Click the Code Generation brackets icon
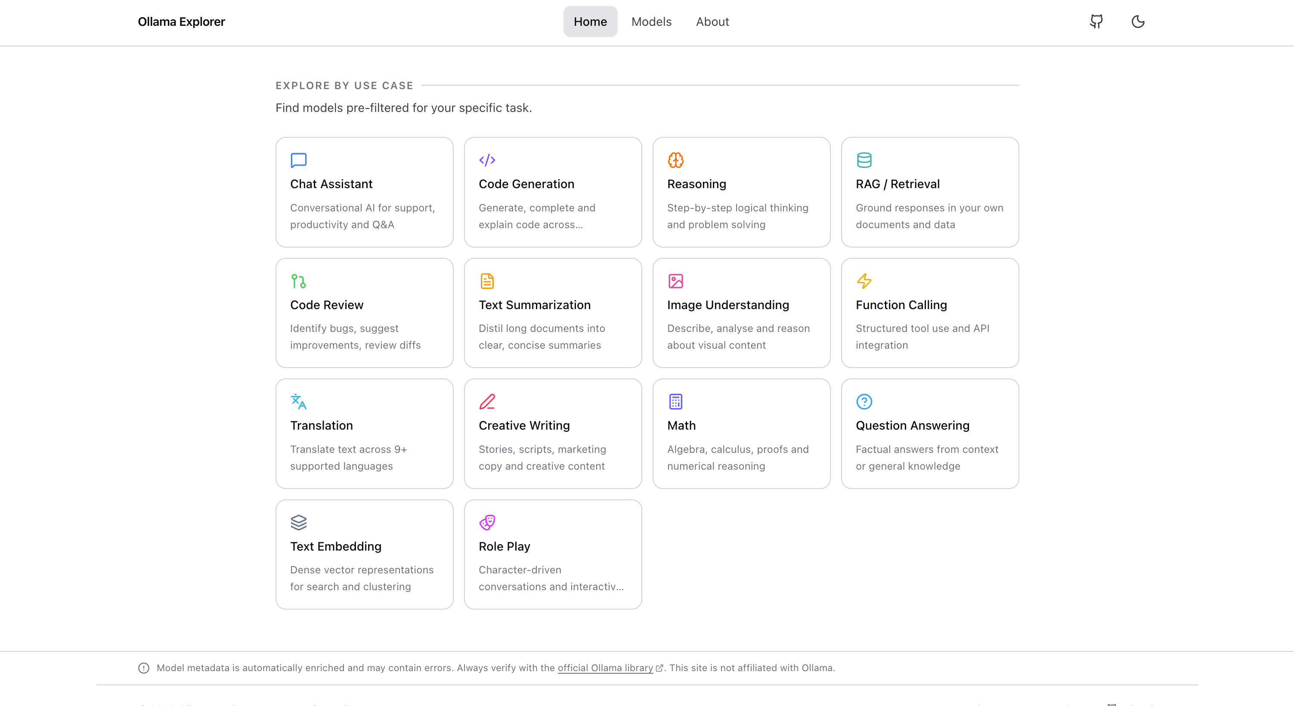Image resolution: width=1294 pixels, height=706 pixels. [x=487, y=160]
